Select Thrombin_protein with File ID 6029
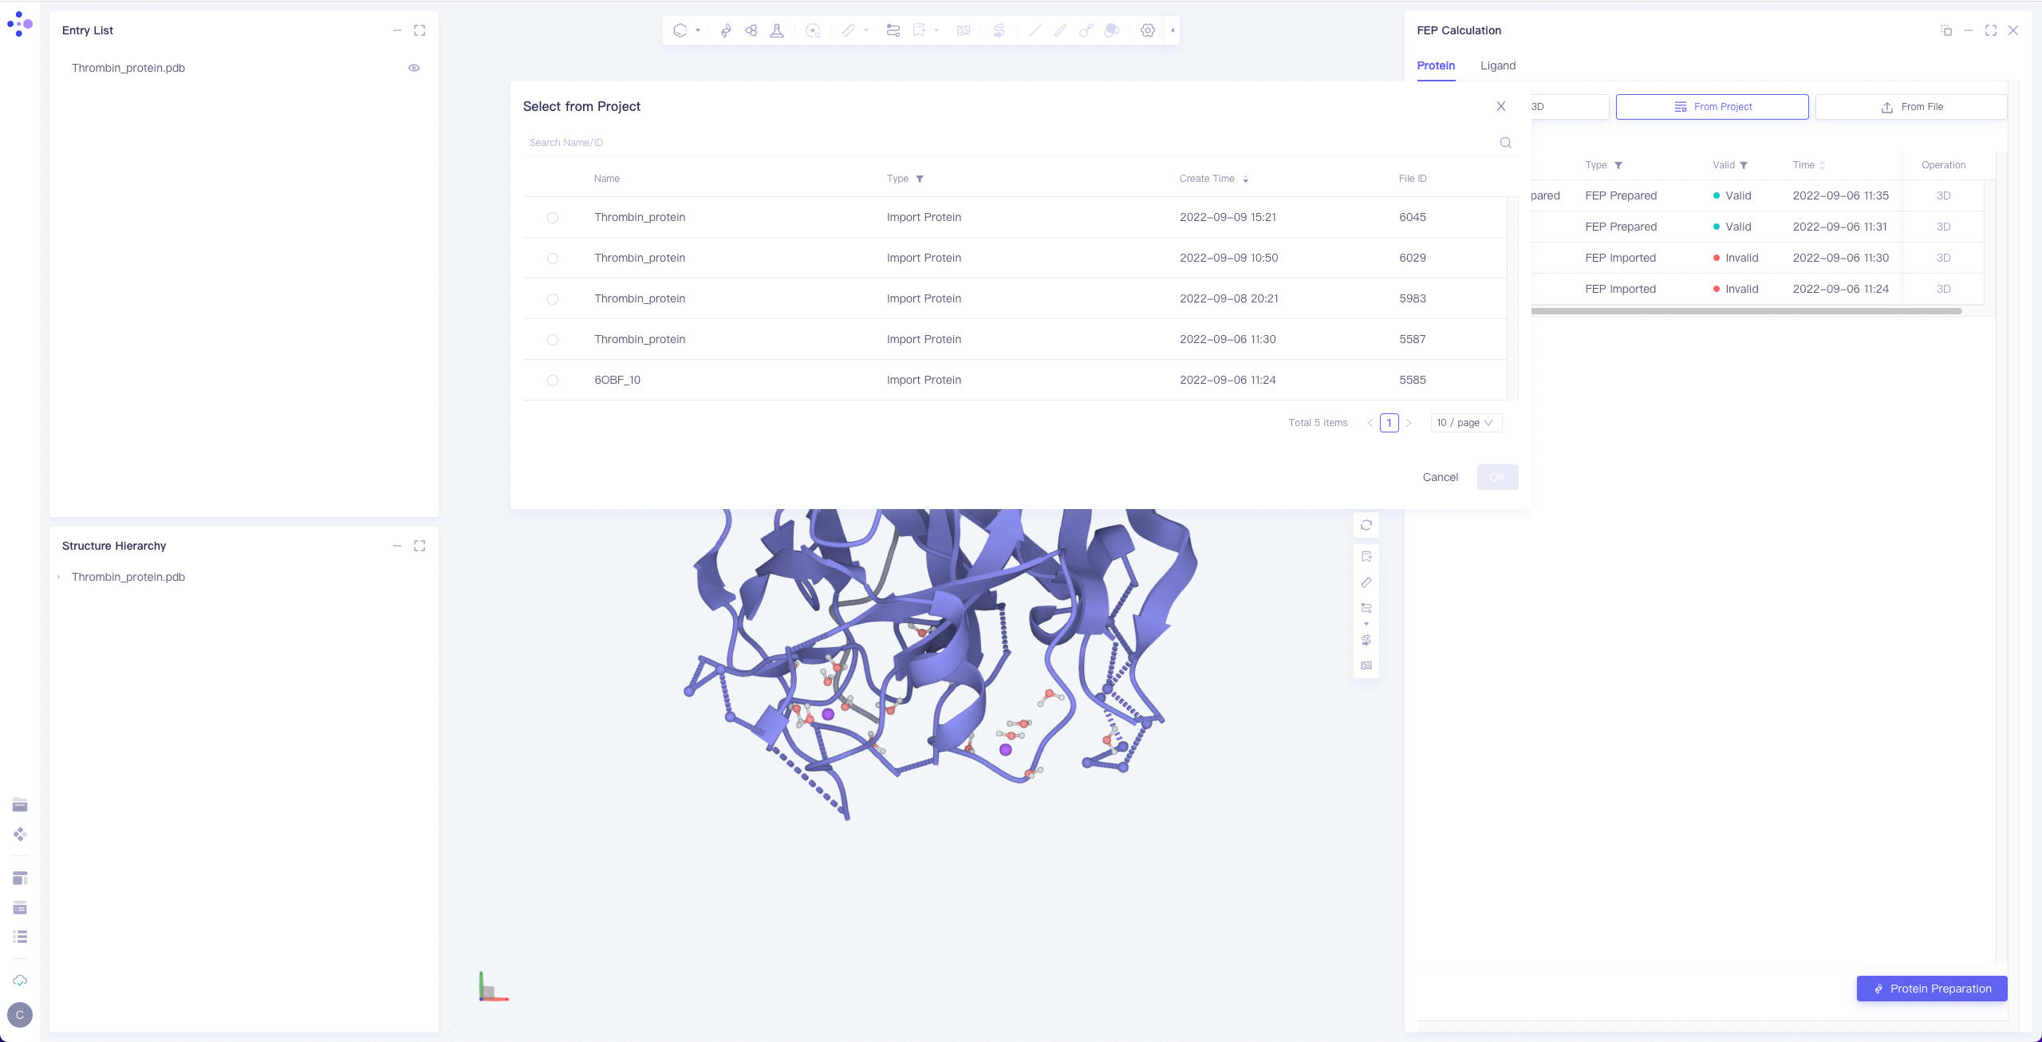This screenshot has height=1042, width=2042. tap(553, 259)
